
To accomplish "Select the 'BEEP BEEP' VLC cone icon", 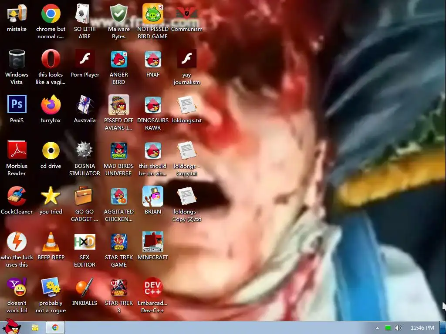I will (x=51, y=242).
